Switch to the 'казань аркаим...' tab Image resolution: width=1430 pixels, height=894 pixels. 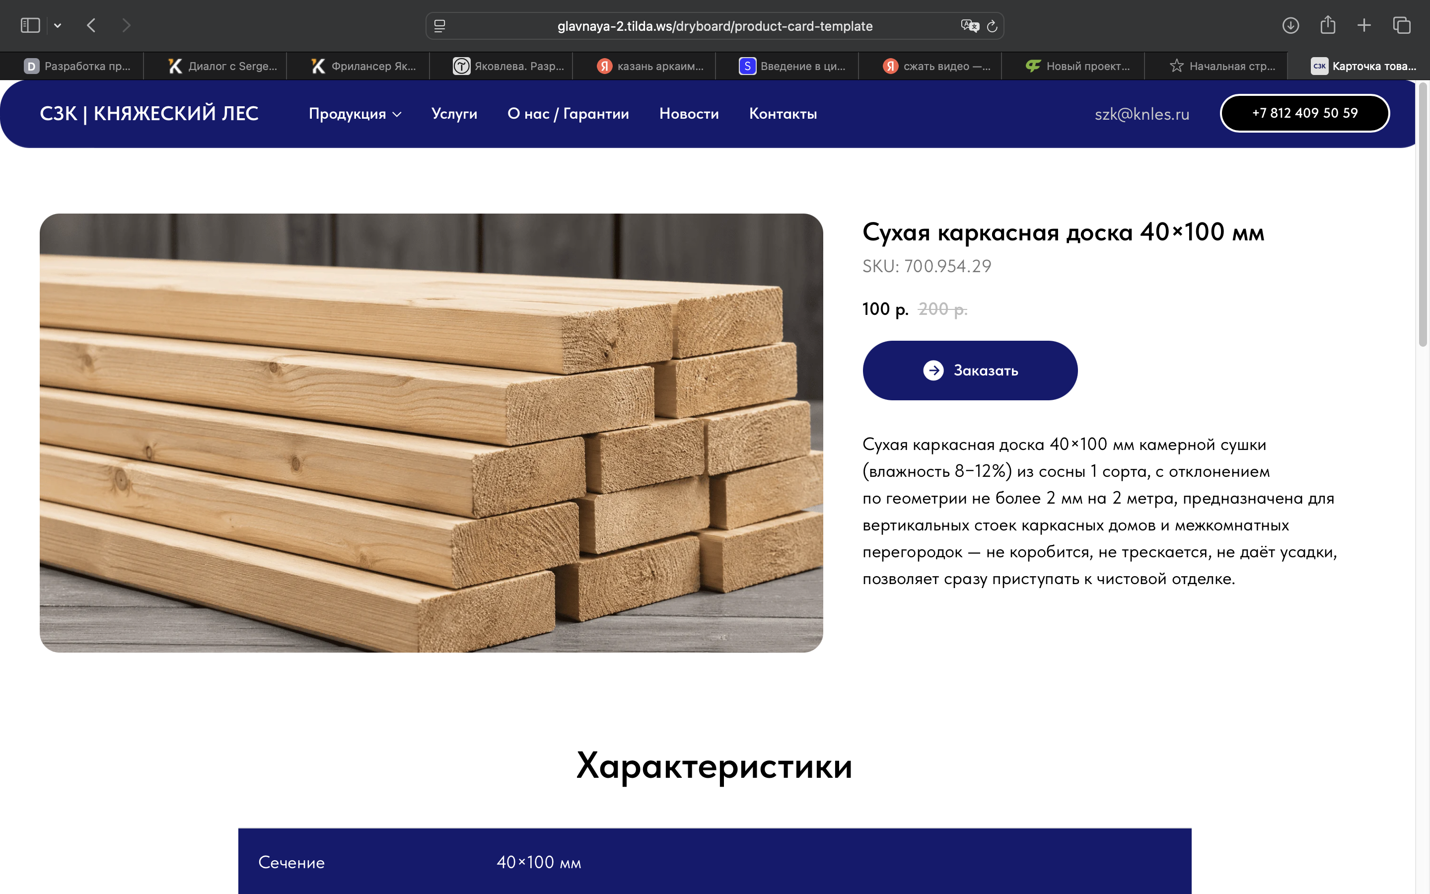[x=644, y=66]
